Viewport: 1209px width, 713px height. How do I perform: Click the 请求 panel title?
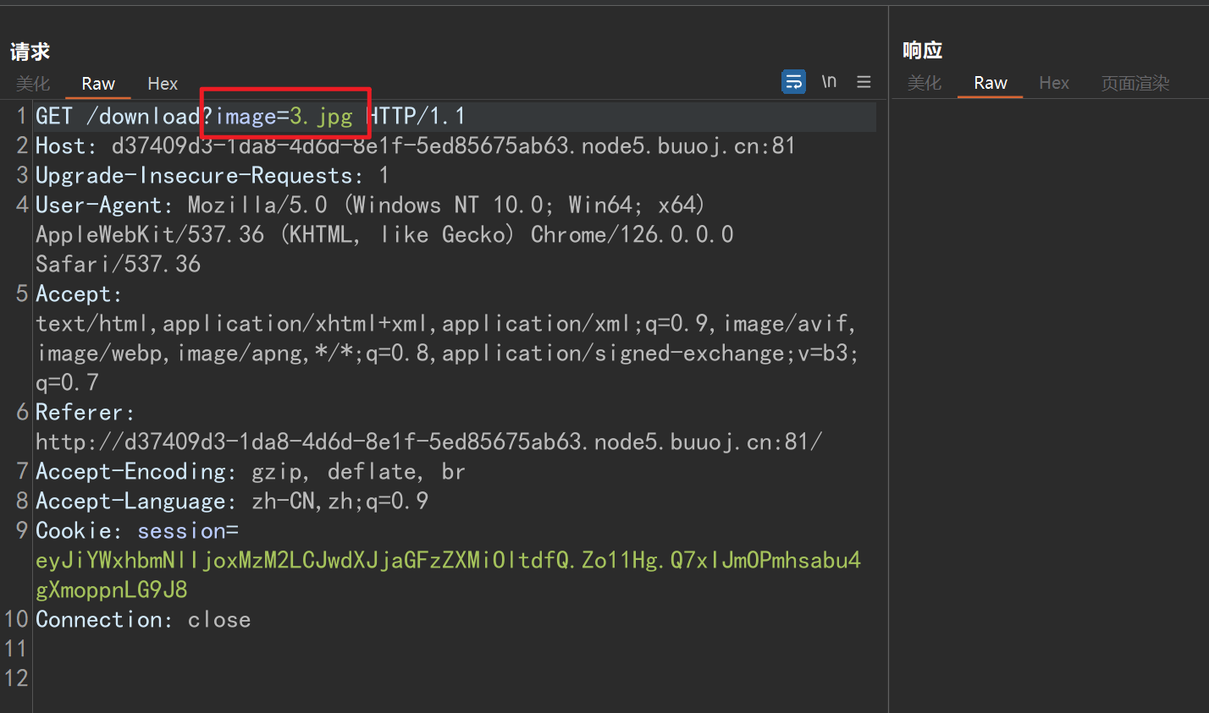click(x=30, y=52)
